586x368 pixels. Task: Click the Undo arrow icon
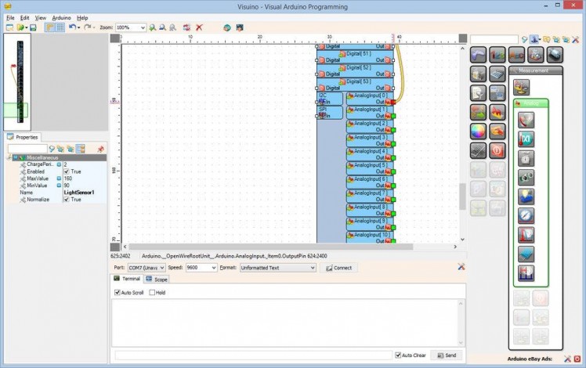pyautogui.click(x=73, y=27)
